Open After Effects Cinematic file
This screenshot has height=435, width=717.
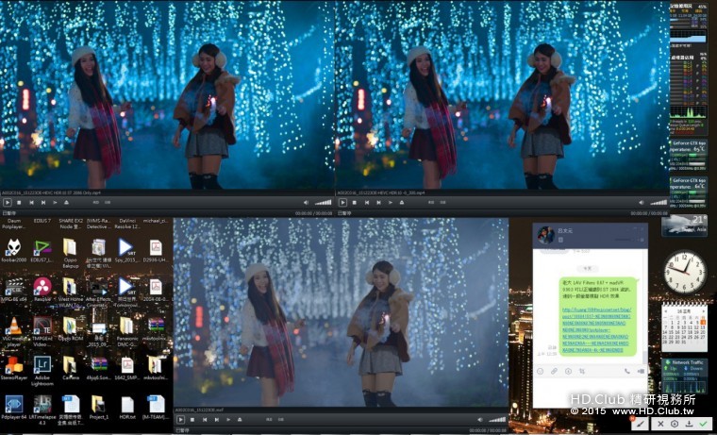[99, 292]
